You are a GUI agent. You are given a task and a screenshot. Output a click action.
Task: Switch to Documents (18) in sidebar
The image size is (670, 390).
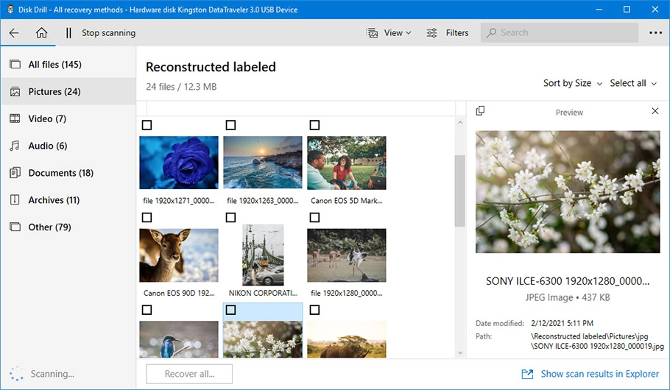click(x=60, y=173)
